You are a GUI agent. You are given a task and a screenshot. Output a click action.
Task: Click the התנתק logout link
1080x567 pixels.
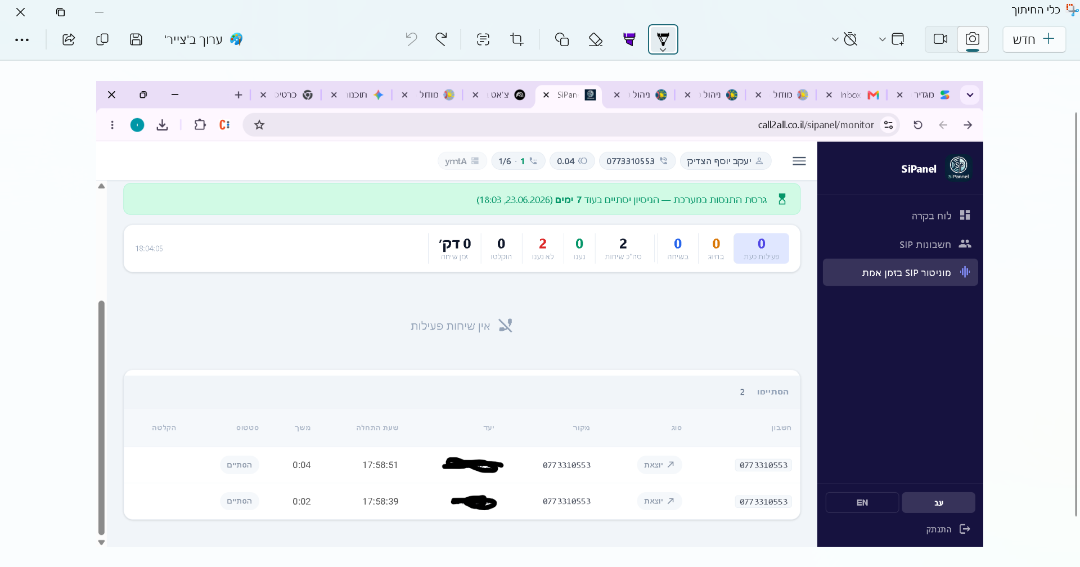pyautogui.click(x=948, y=529)
